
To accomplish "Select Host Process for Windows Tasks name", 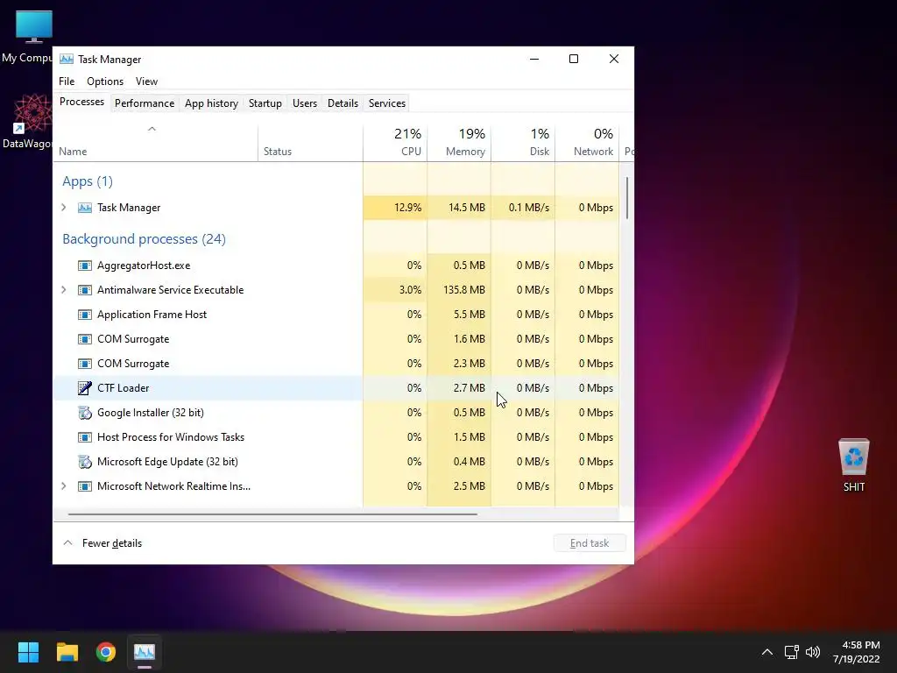I will pyautogui.click(x=171, y=437).
